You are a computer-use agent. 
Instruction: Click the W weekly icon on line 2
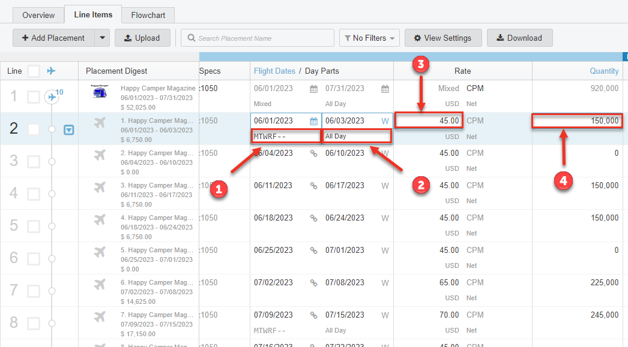(x=385, y=121)
